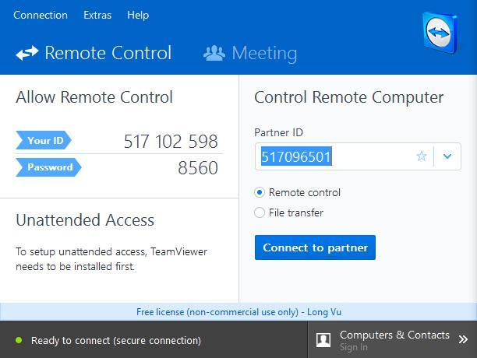Click the Ready to connect status text
The image size is (477, 358).
tap(116, 341)
